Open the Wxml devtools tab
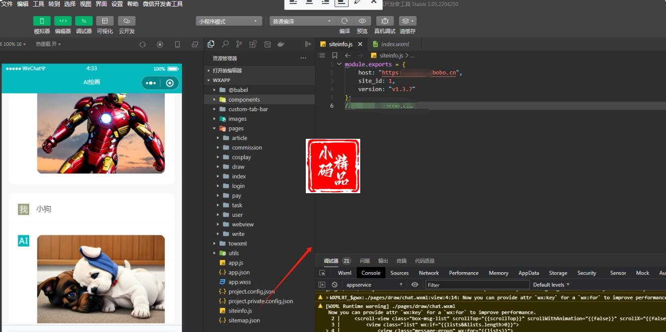Screen dimensions: 666x332 (x=345, y=273)
